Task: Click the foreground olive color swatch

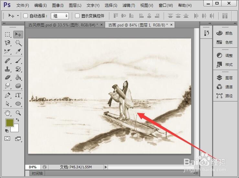Action: click(10, 123)
